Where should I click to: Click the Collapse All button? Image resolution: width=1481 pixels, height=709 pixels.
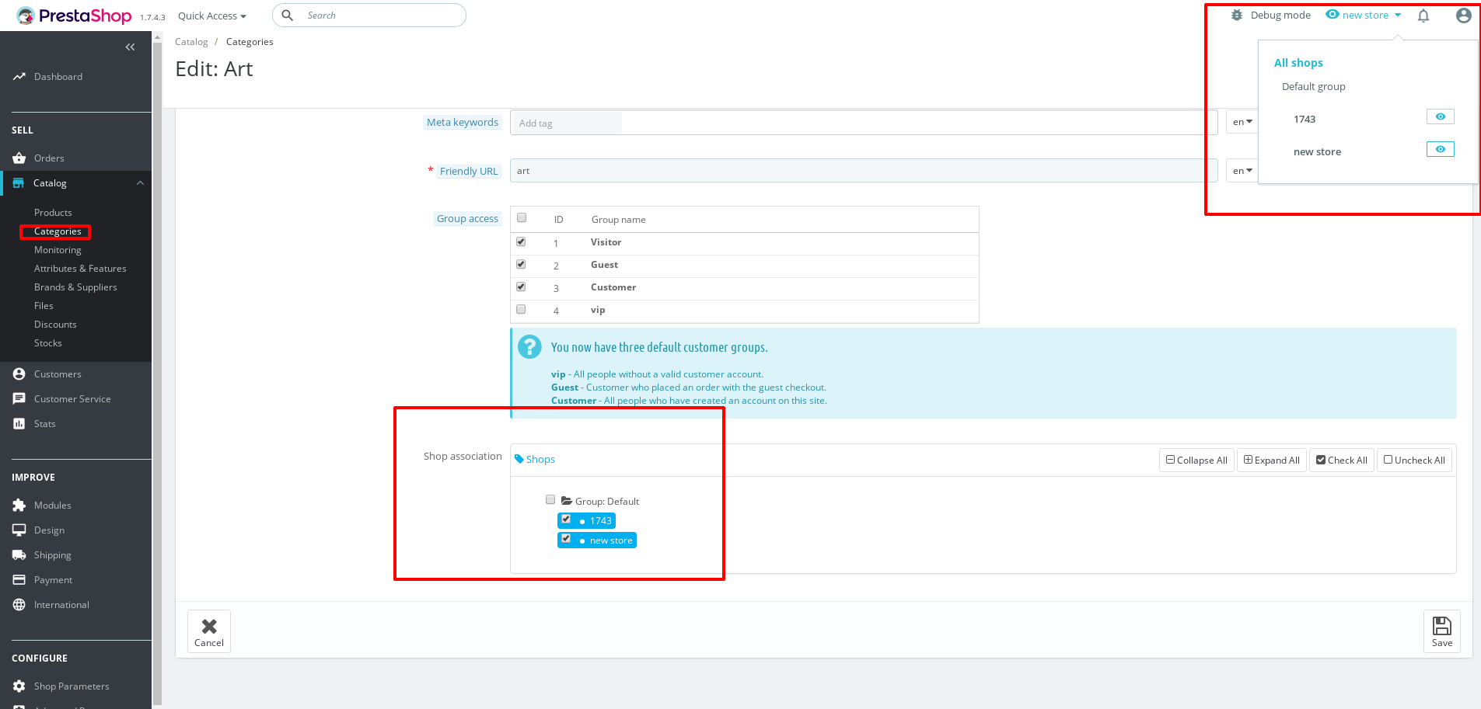[1196, 461]
